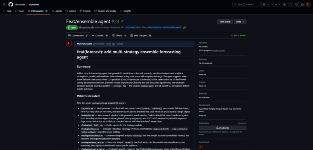The width and height of the screenshot is (313, 150).
Task: Open the Agents repository tab
Action: pyautogui.click(x=57, y=11)
